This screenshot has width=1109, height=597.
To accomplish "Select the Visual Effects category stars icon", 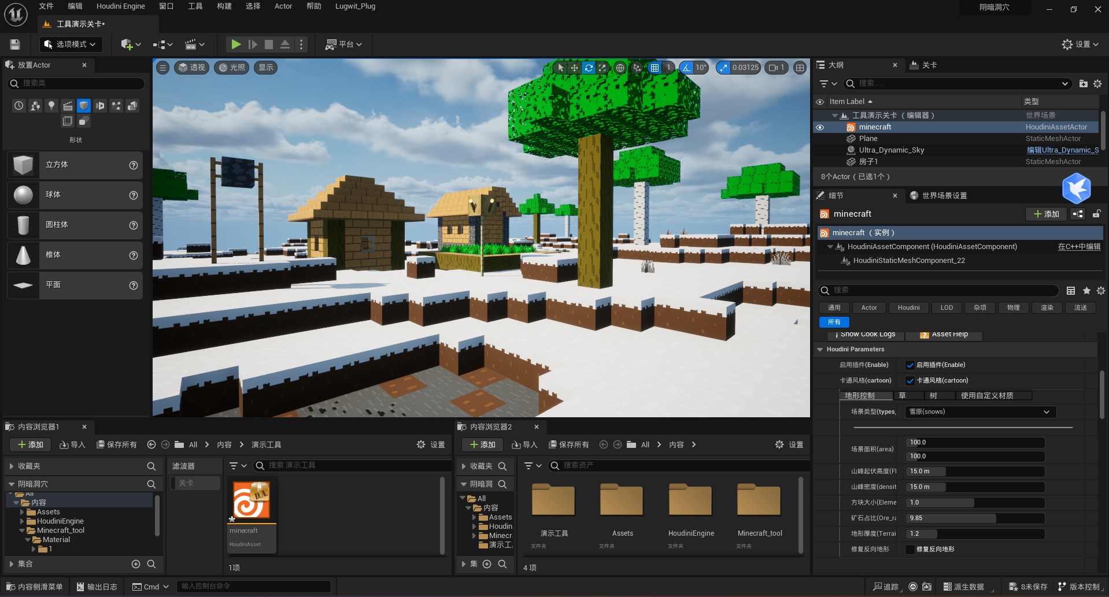I will (x=116, y=106).
